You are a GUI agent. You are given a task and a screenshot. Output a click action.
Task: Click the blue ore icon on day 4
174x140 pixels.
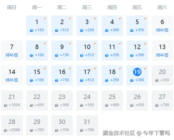(x=107, y=30)
